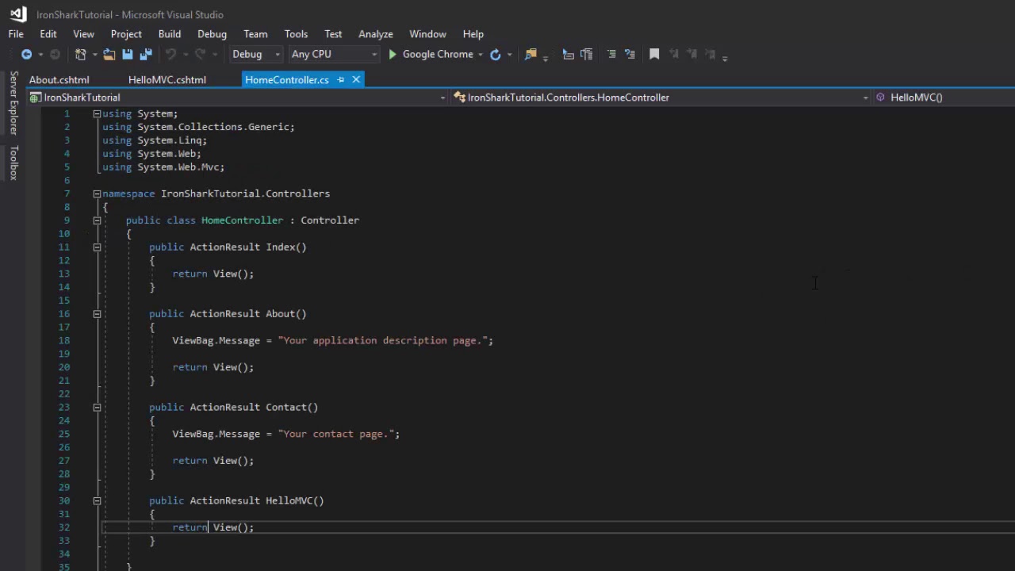
Task: Switch to the HelloMVC.cshtml tab
Action: tap(167, 80)
